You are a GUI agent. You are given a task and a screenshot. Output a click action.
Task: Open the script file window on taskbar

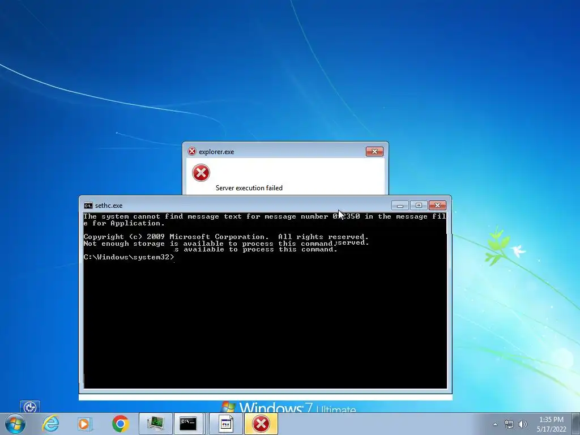point(225,424)
